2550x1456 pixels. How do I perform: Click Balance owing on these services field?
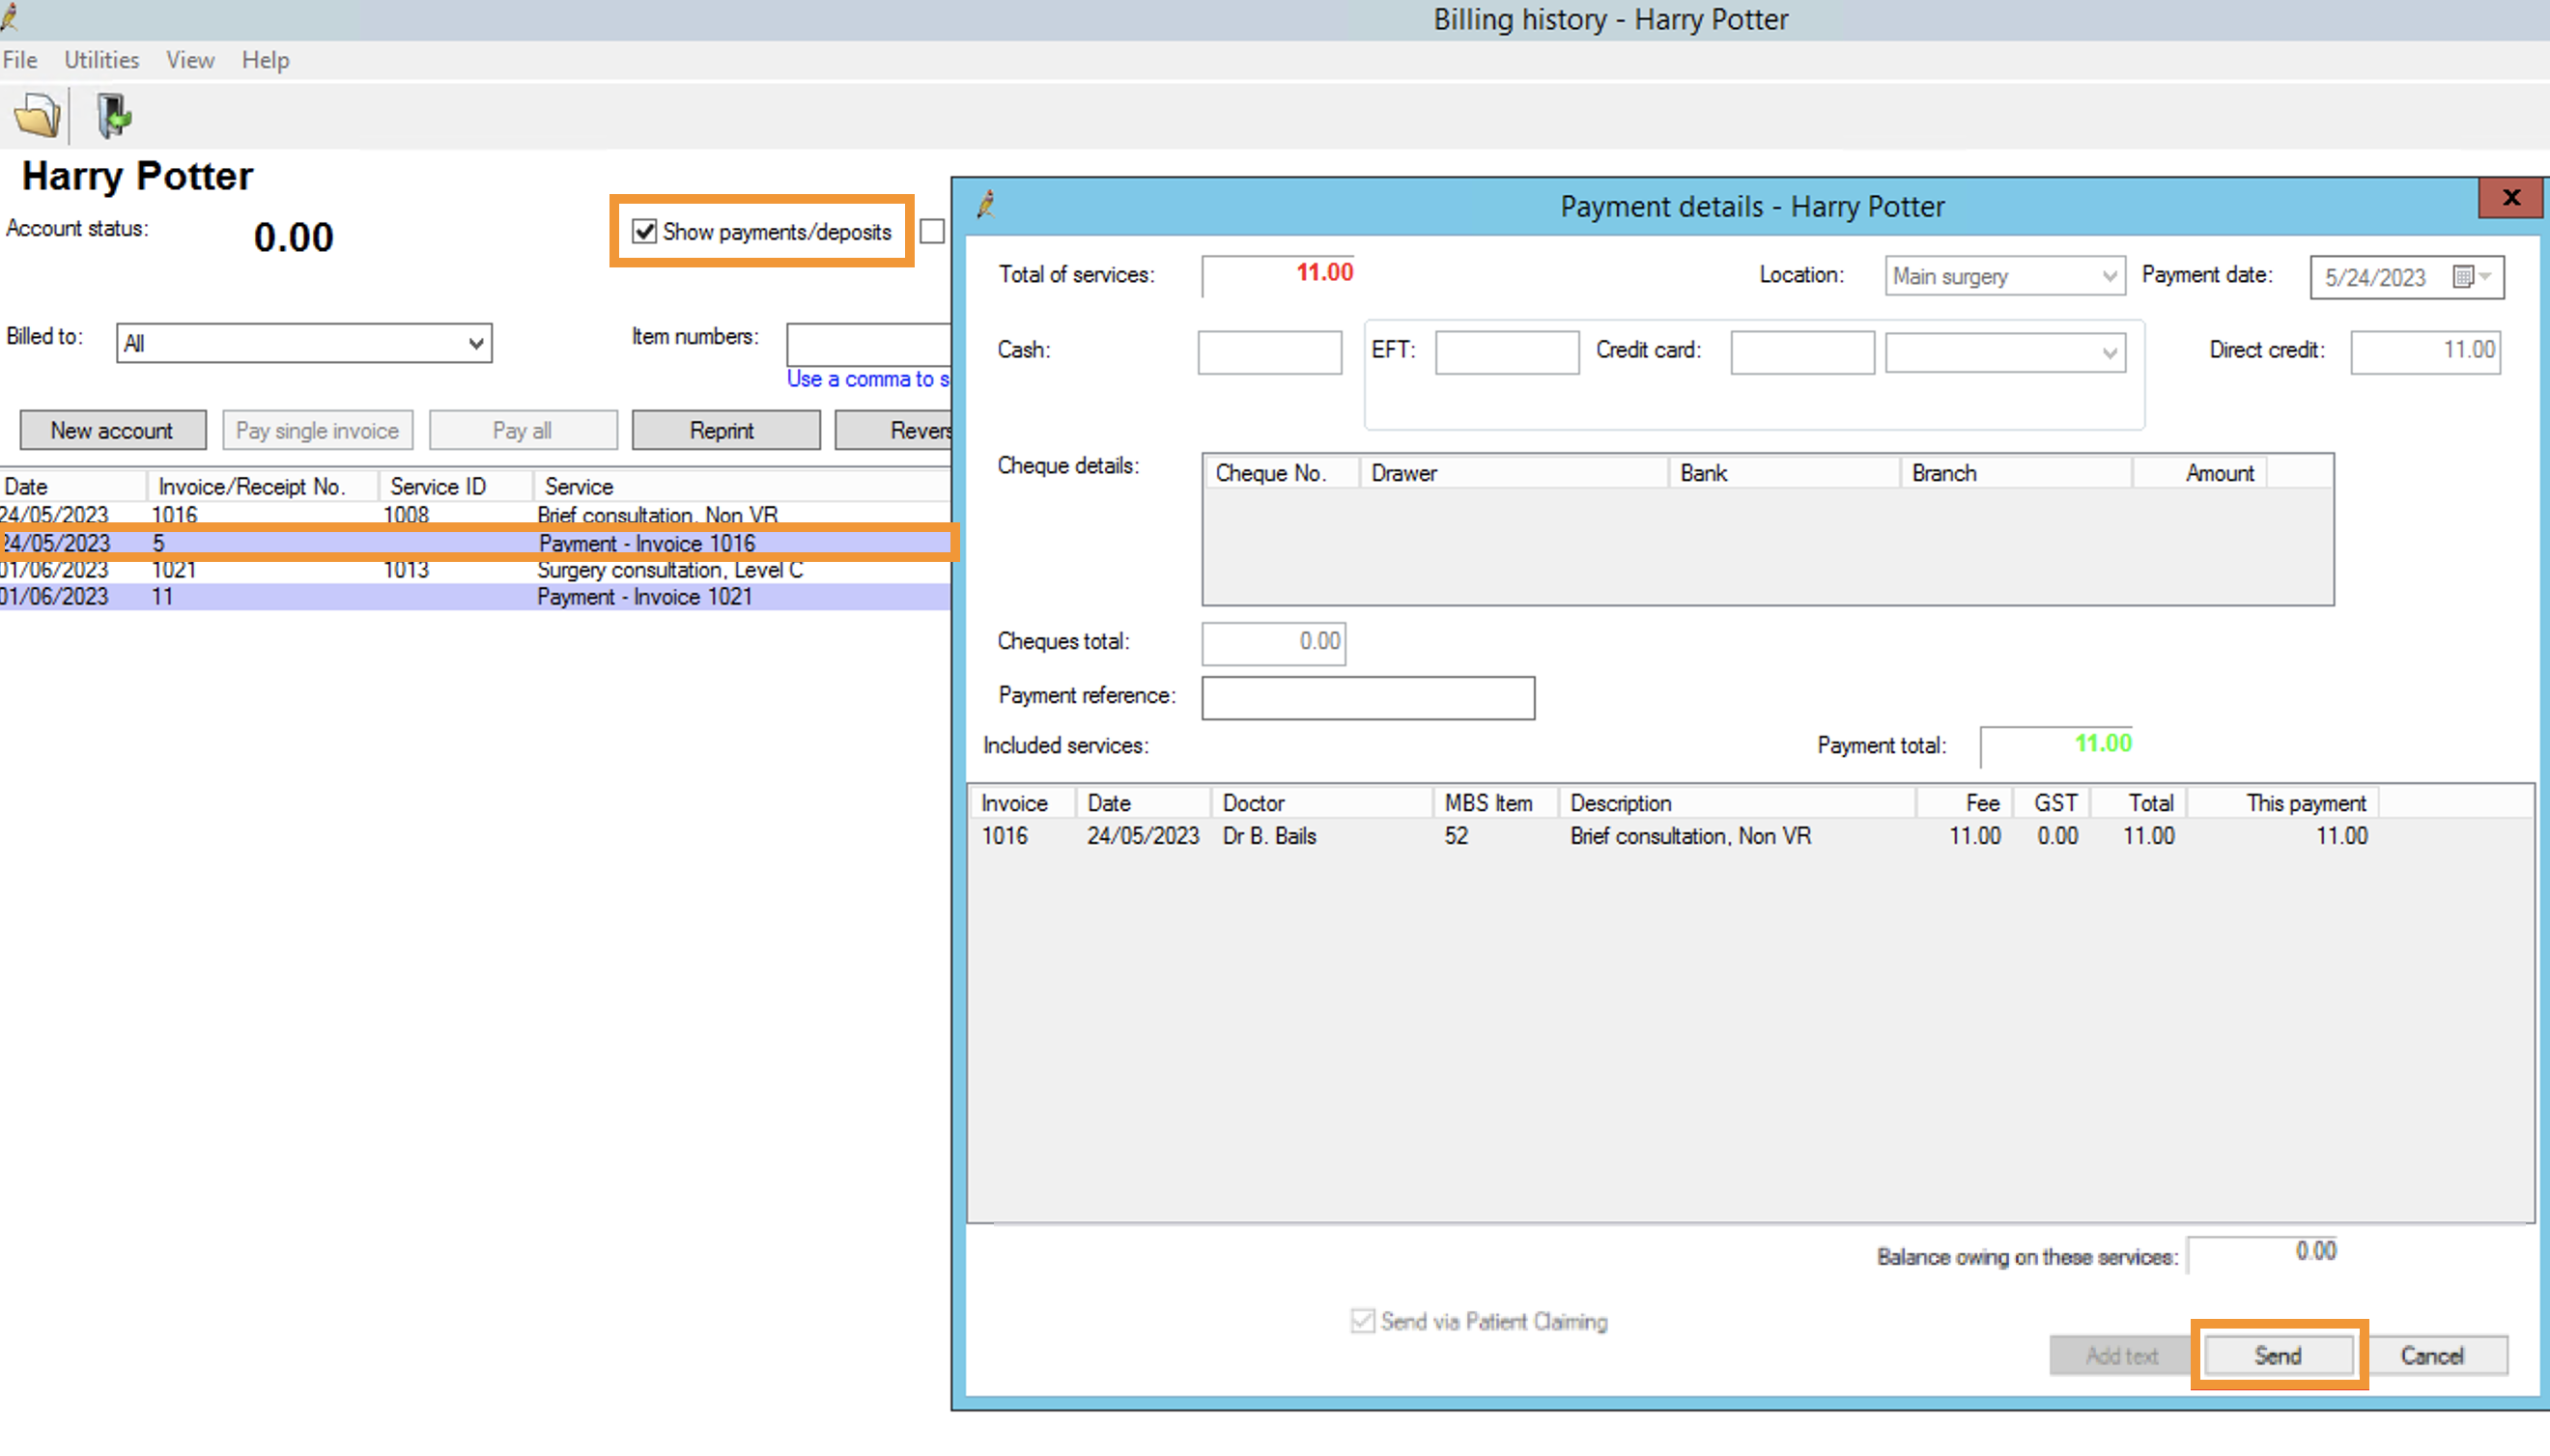click(x=2263, y=1253)
